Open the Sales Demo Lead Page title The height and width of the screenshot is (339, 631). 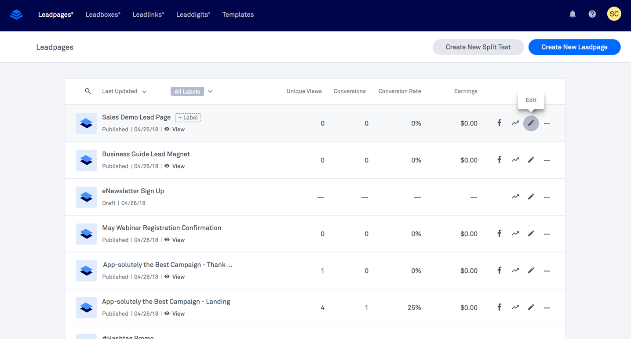pos(136,117)
